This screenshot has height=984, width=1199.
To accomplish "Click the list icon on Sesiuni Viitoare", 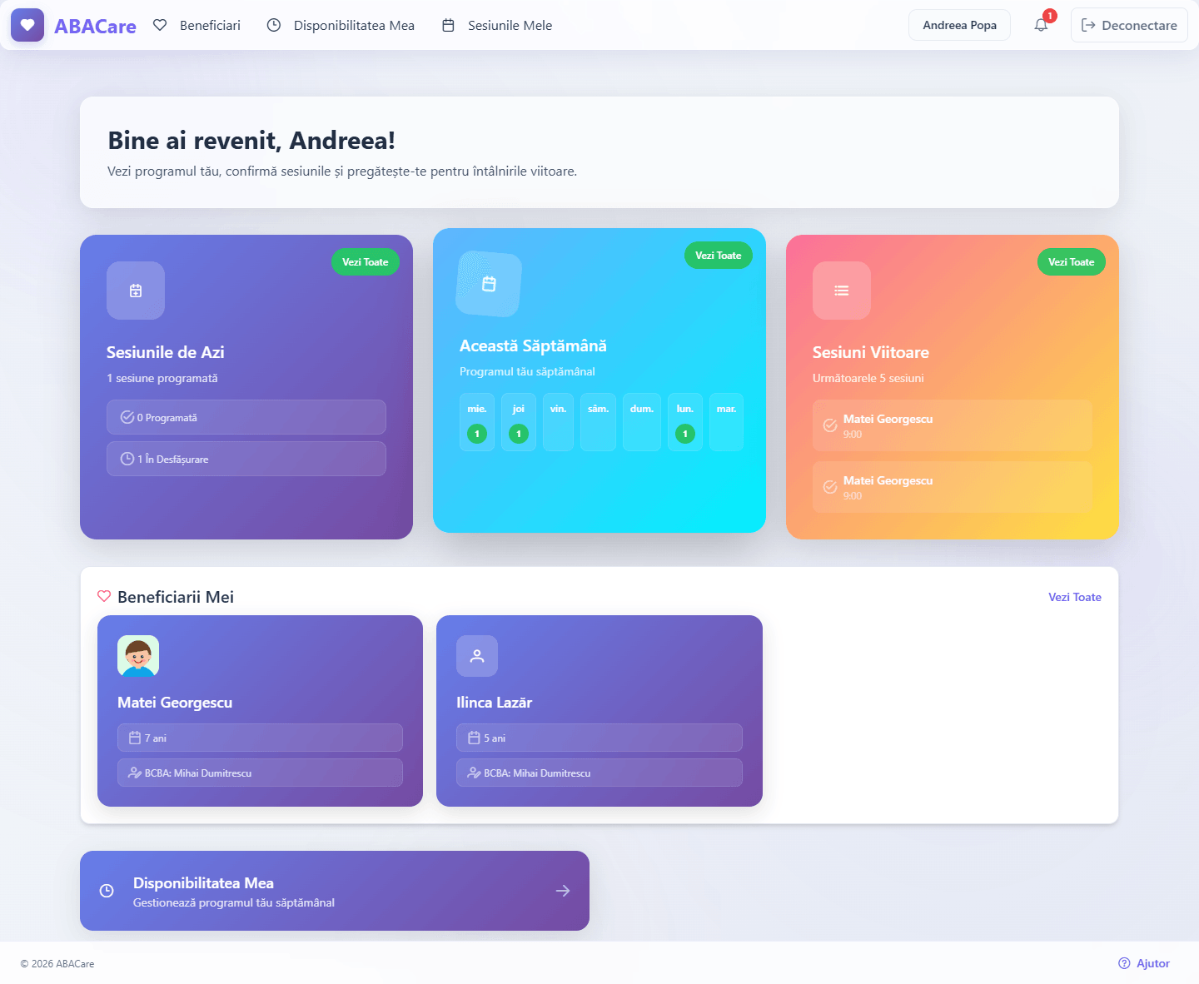I will point(842,291).
